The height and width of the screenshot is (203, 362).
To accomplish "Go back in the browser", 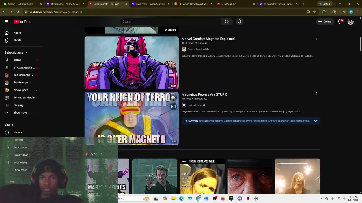I will [4, 12].
